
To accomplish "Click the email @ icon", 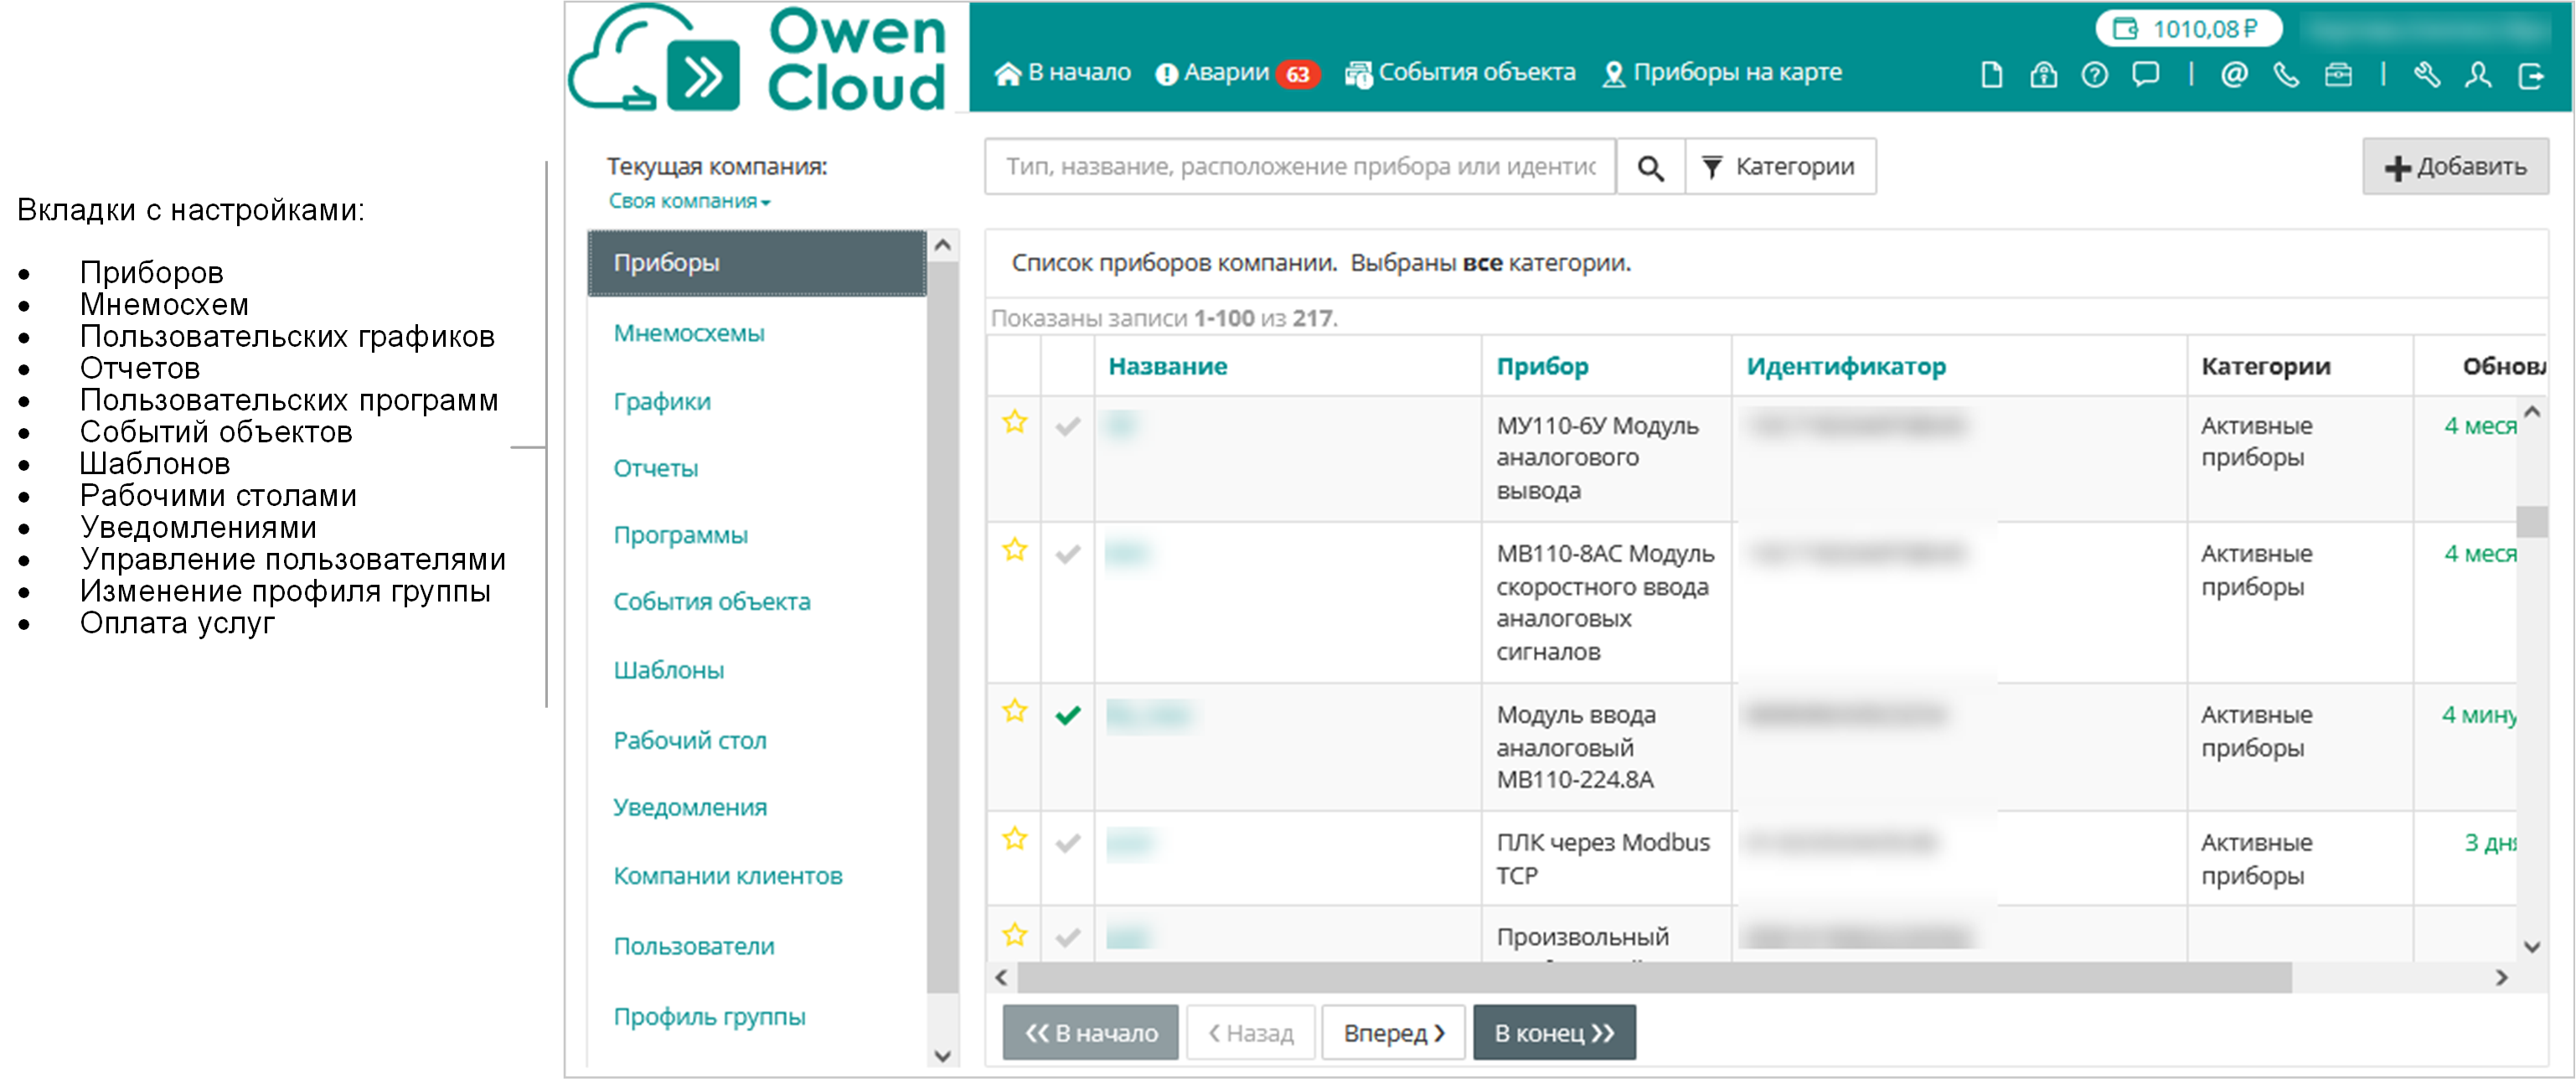I will click(x=2234, y=75).
